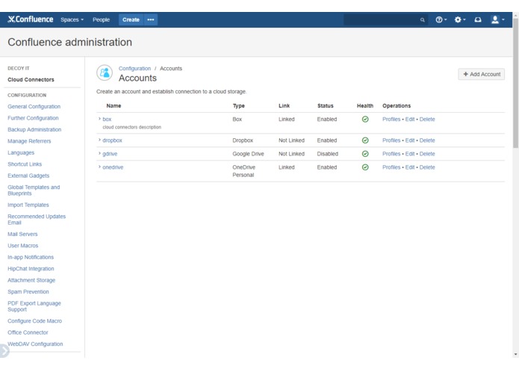
Task: Open User Macros in the sidebar
Action: (23, 246)
